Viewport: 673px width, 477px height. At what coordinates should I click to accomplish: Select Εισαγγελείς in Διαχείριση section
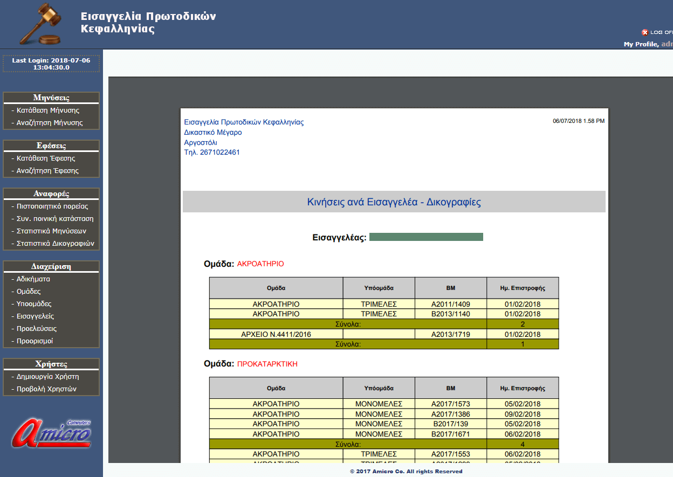point(35,316)
